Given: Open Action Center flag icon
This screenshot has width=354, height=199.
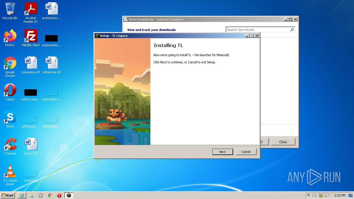Looking at the screenshot, I should 328,195.
